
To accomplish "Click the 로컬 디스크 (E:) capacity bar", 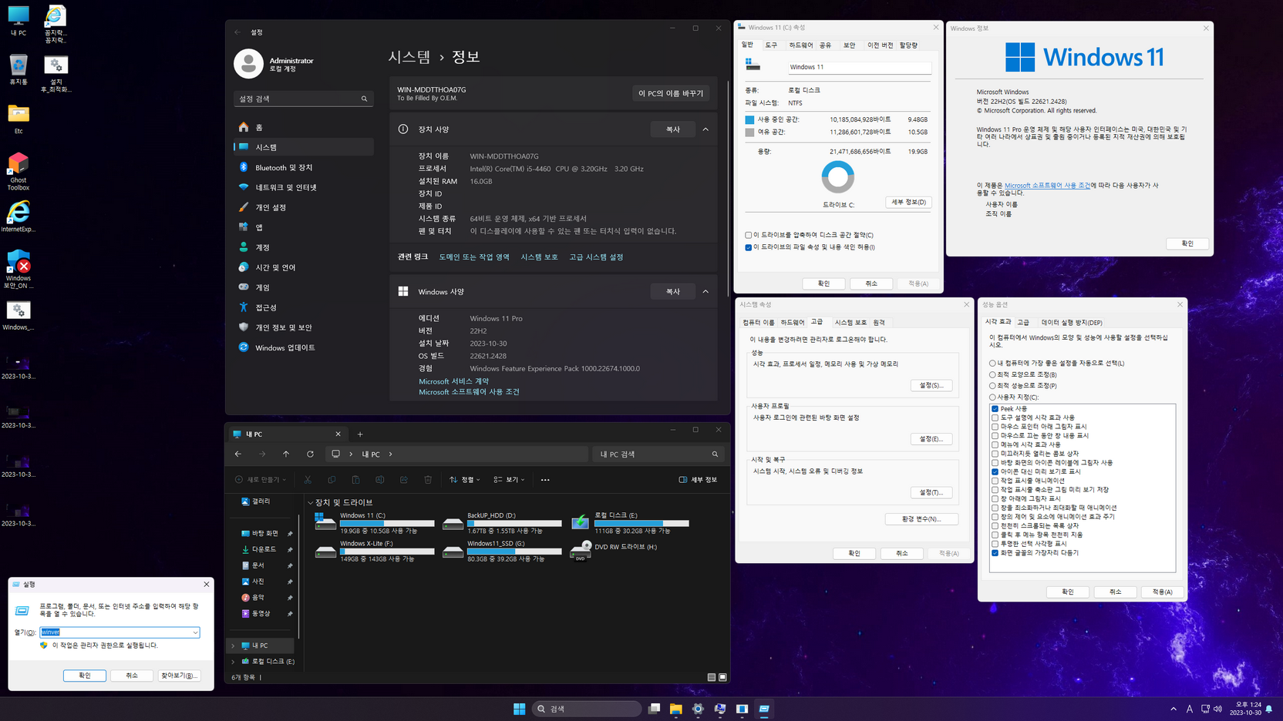I will (641, 524).
